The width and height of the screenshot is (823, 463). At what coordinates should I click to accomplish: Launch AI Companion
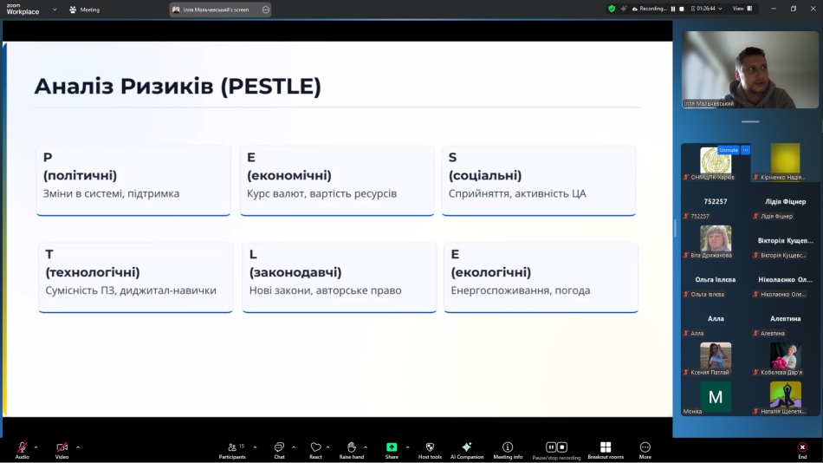(467, 448)
